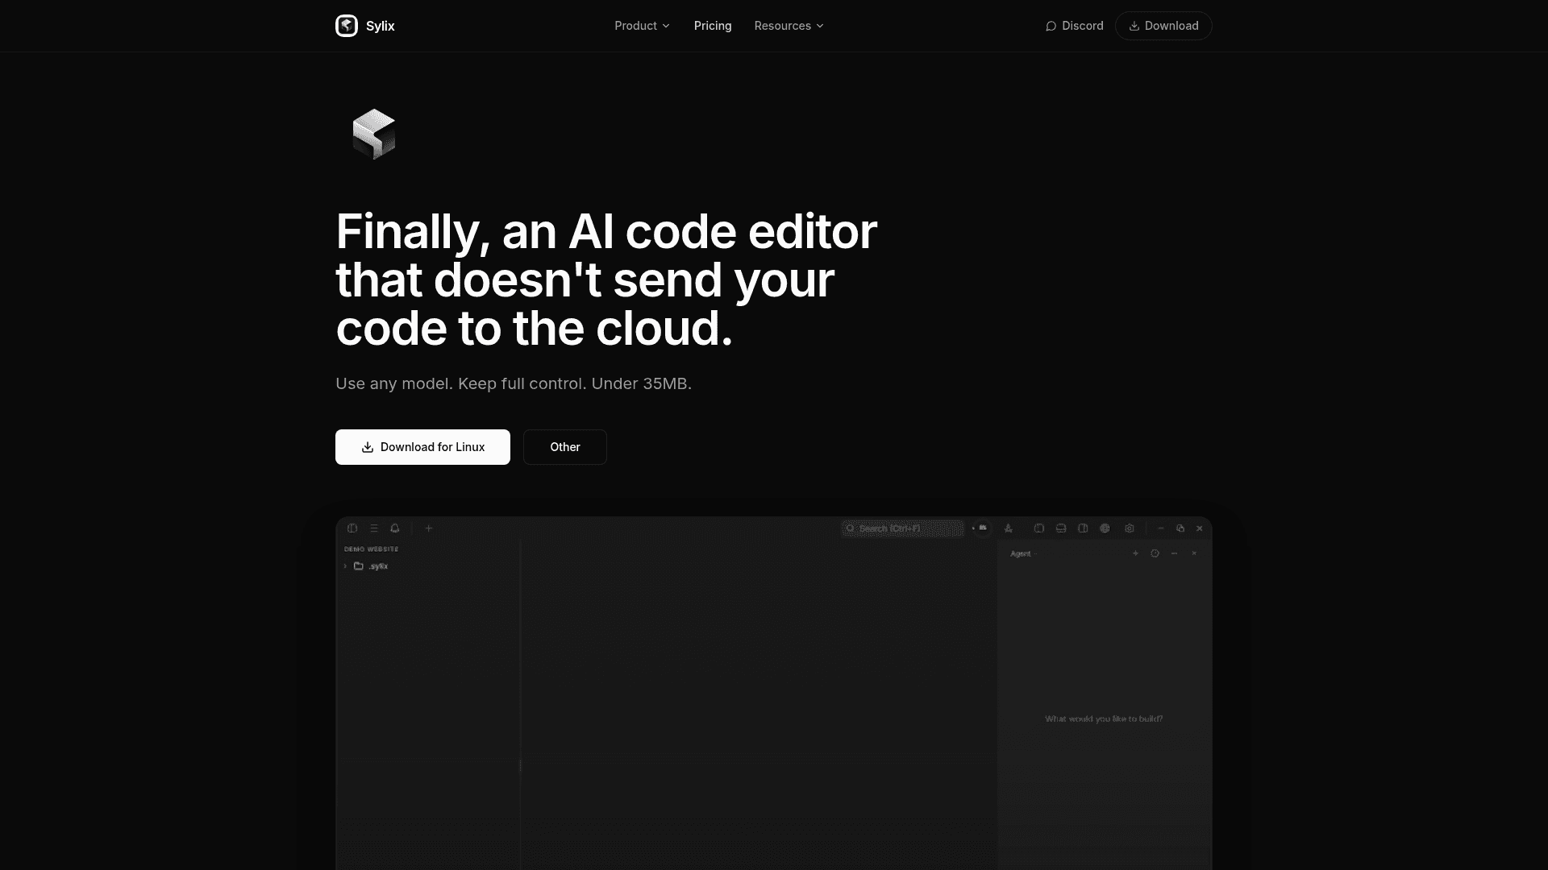1548x870 pixels.
Task: Start a new chat with the Agent plus icon
Action: click(1136, 553)
